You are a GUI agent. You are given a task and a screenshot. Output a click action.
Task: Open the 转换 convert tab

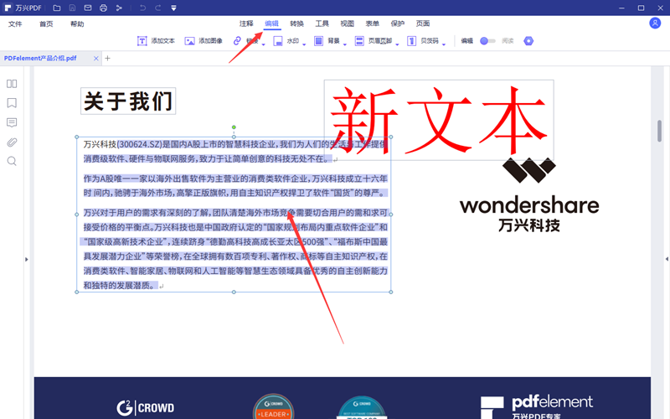point(296,23)
